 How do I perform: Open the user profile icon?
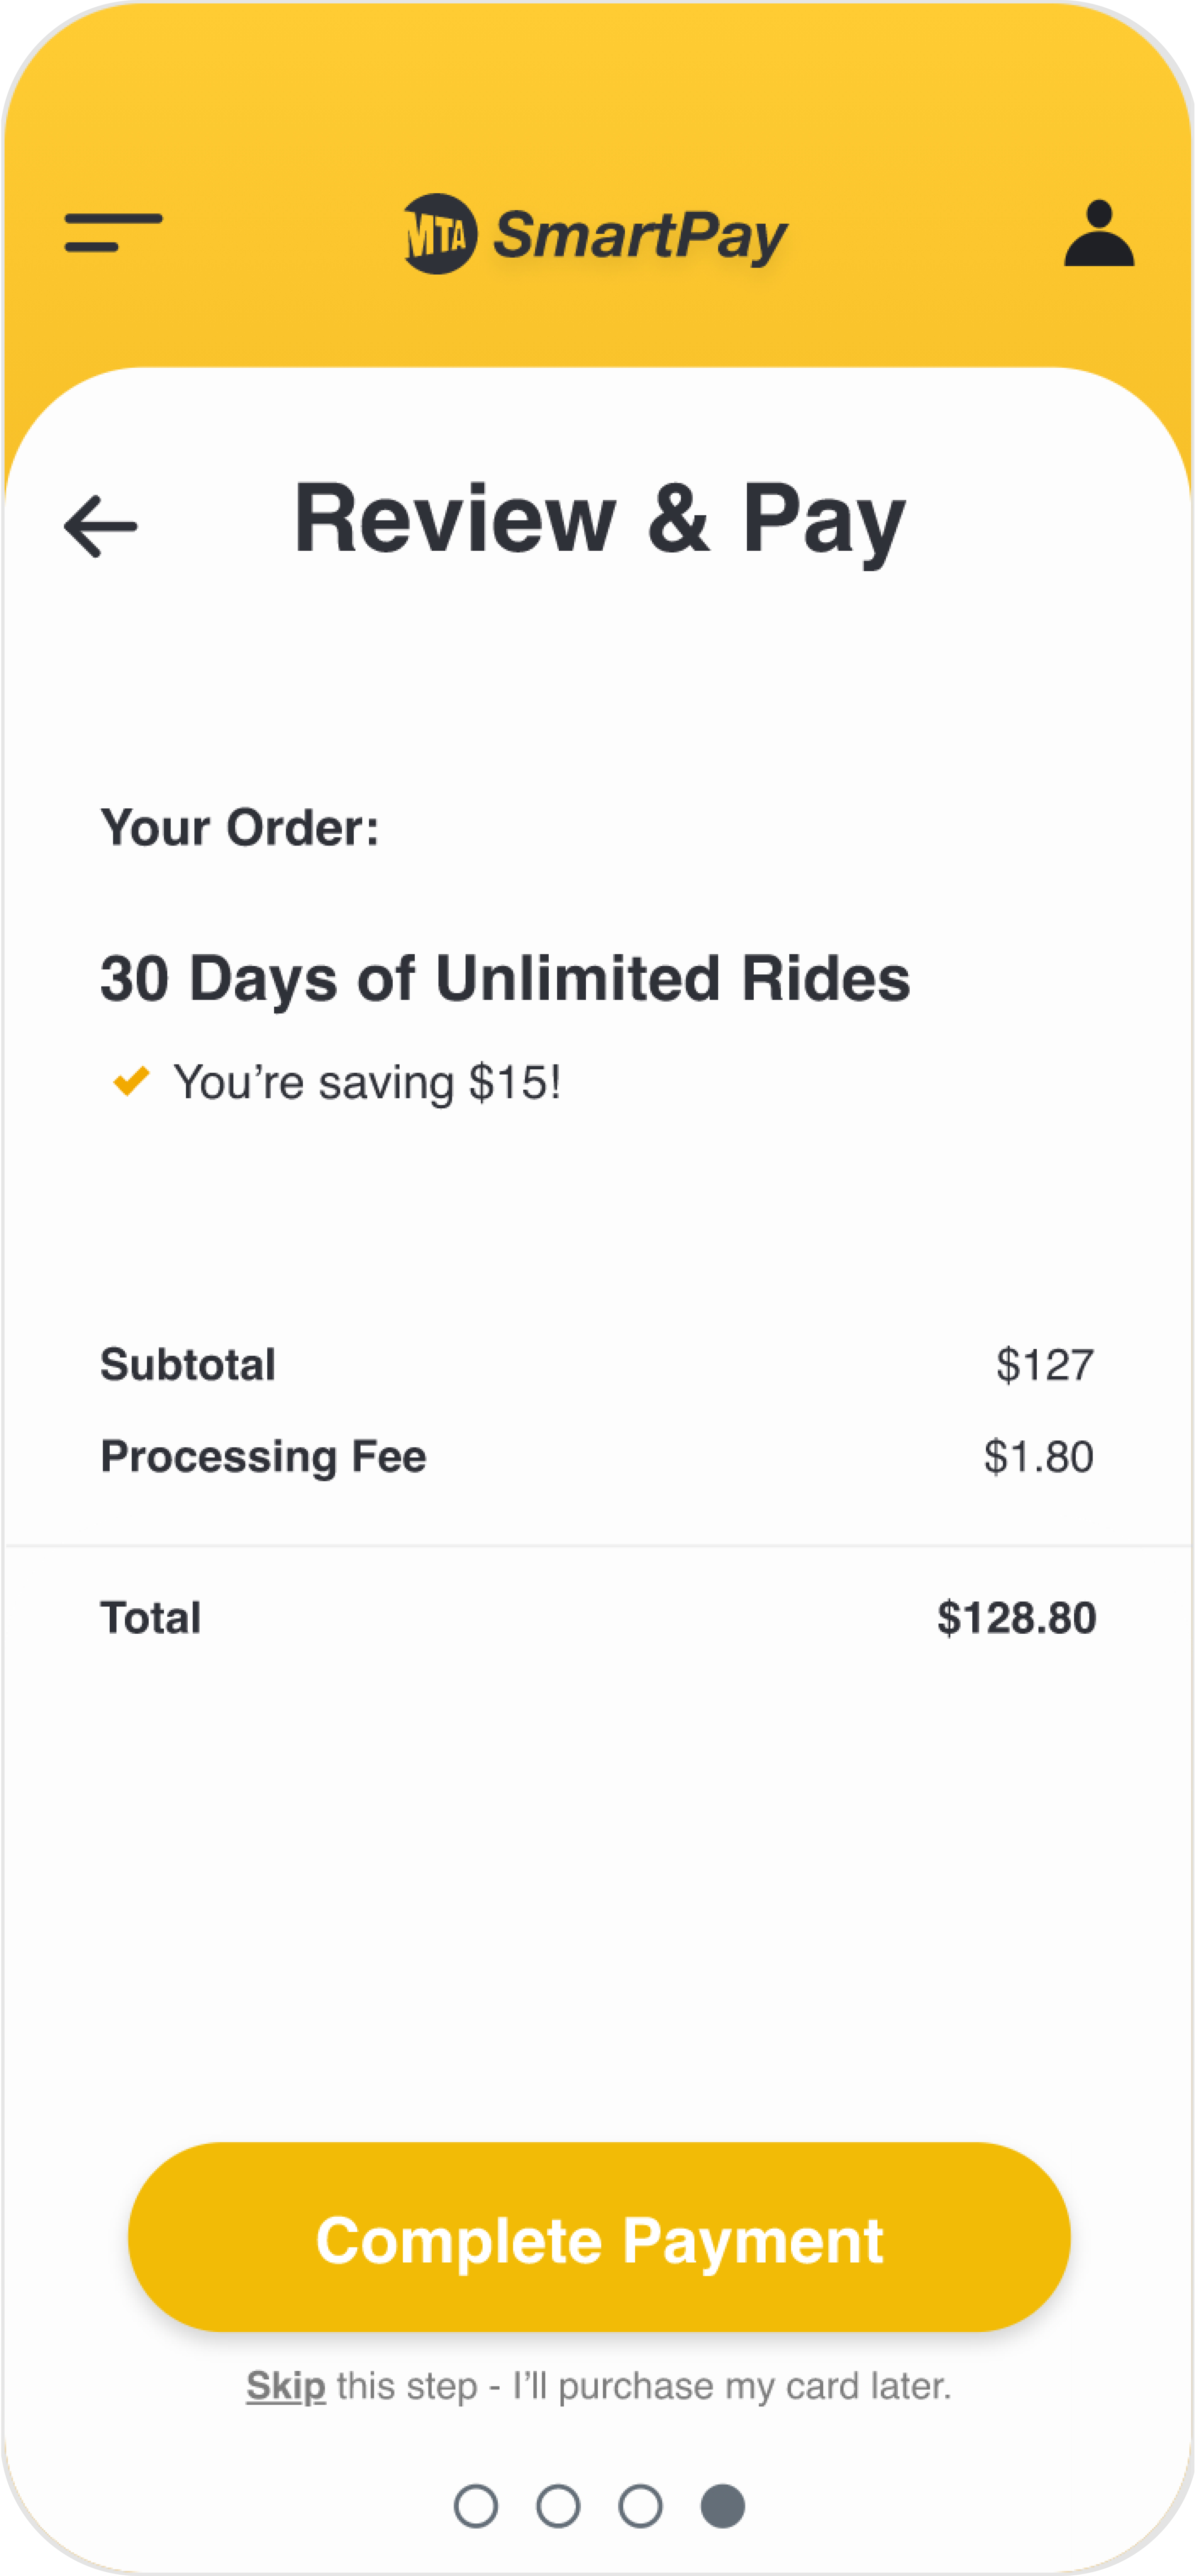click(x=1099, y=233)
